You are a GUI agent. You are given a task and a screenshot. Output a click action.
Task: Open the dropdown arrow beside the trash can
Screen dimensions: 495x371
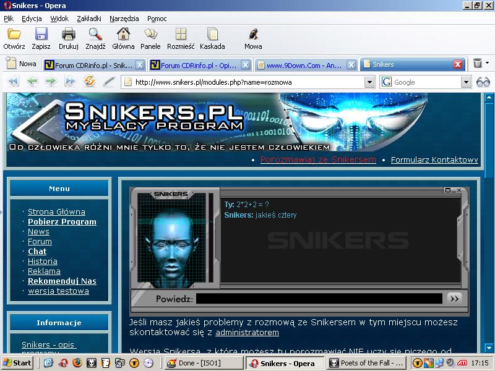coord(488,63)
